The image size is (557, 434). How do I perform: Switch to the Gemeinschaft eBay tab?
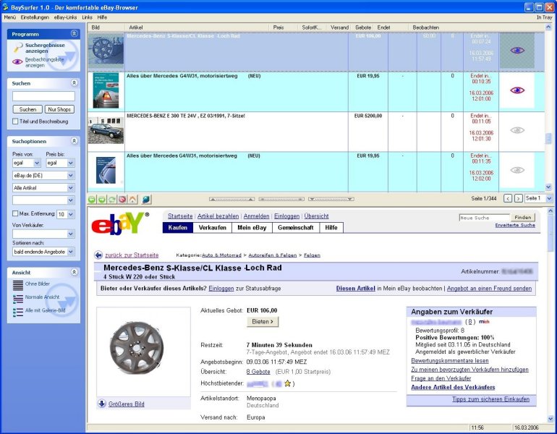(x=296, y=228)
